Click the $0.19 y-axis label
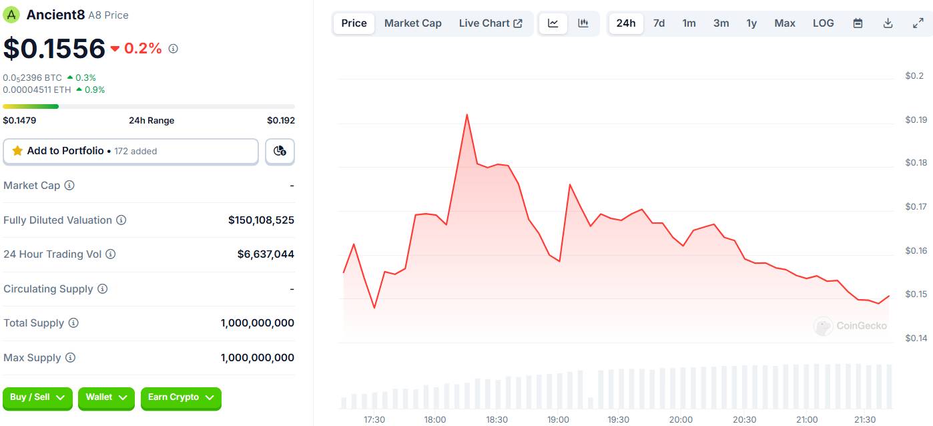933x426 pixels. [916, 120]
